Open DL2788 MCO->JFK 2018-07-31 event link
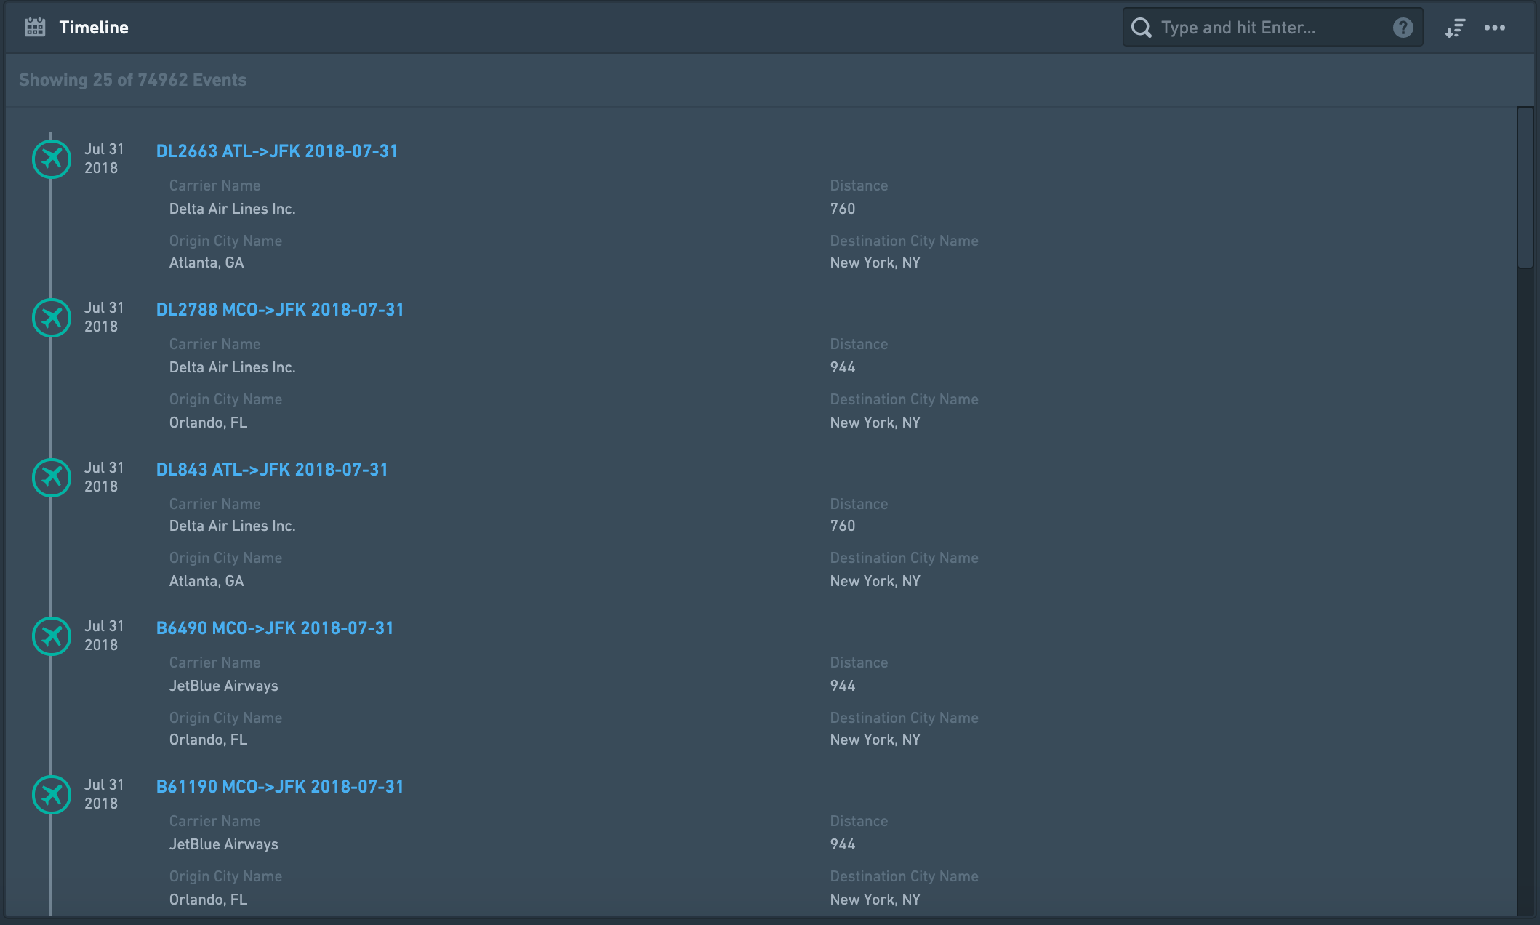Viewport: 1540px width, 925px height. [280, 310]
